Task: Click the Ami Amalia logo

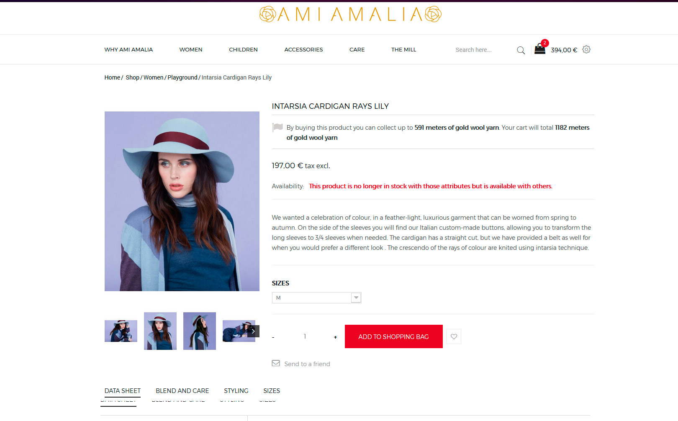Action: (x=350, y=14)
